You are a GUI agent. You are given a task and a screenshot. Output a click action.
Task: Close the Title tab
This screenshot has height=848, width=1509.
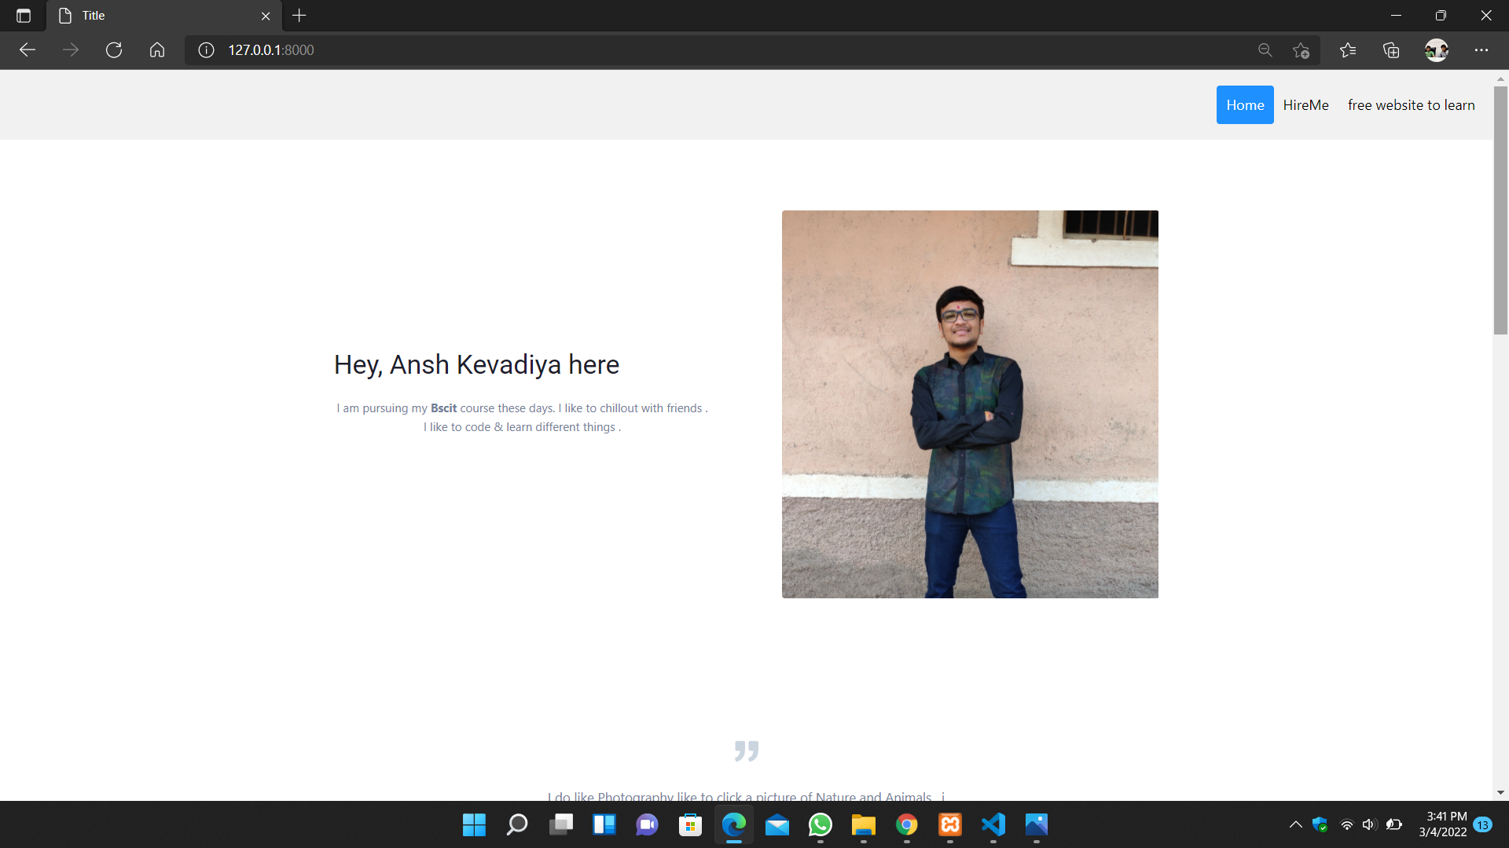pyautogui.click(x=266, y=16)
